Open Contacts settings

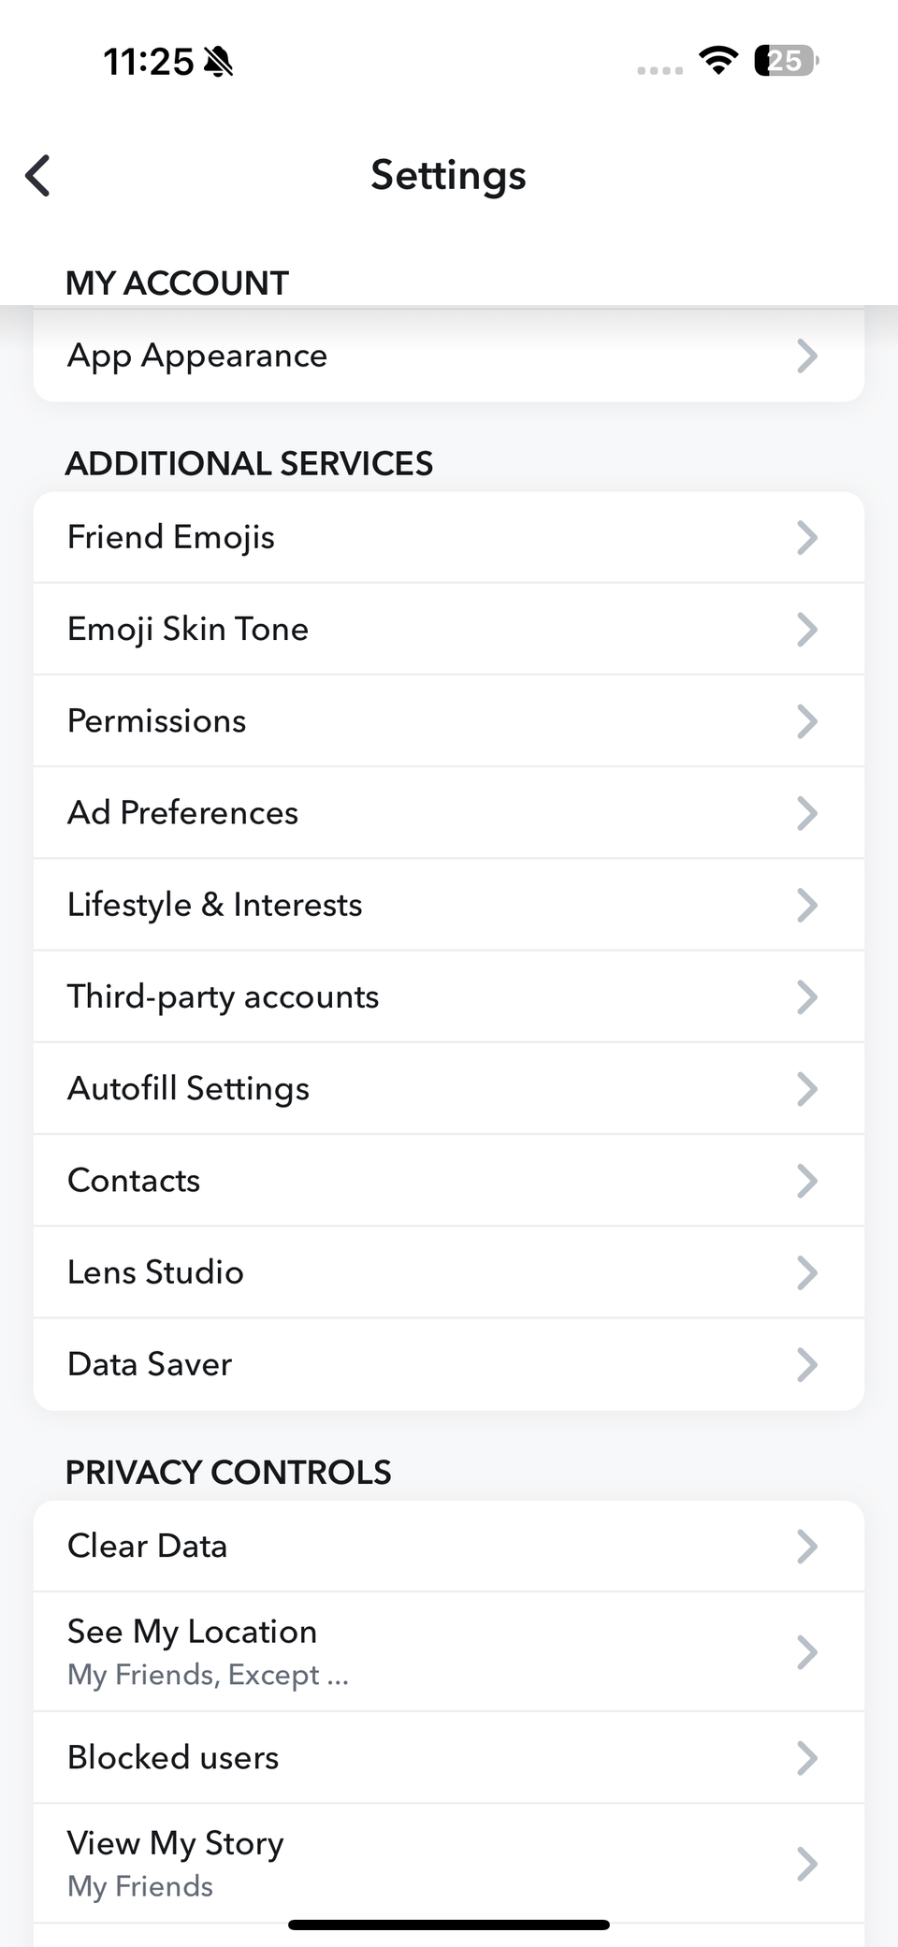448,1181
